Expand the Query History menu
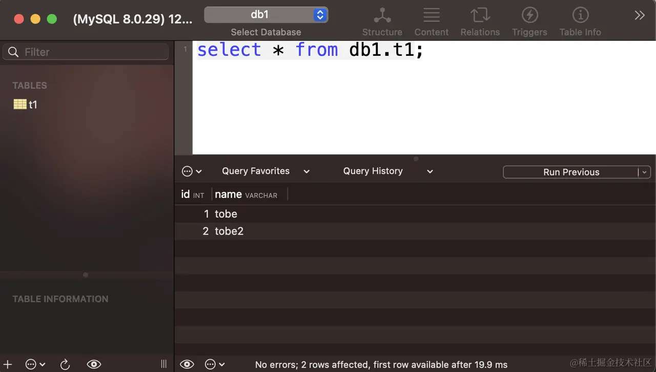The image size is (656, 372). pos(388,171)
